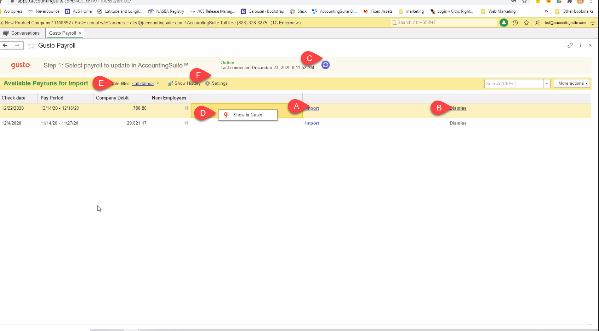The width and height of the screenshot is (599, 331).
Task: Click the global Search Ctrl+Shift+F field
Action: click(x=444, y=23)
